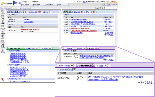The image size is (155, 97).
Task: Click the スタートアップナビ button
Action: tap(6, 8)
